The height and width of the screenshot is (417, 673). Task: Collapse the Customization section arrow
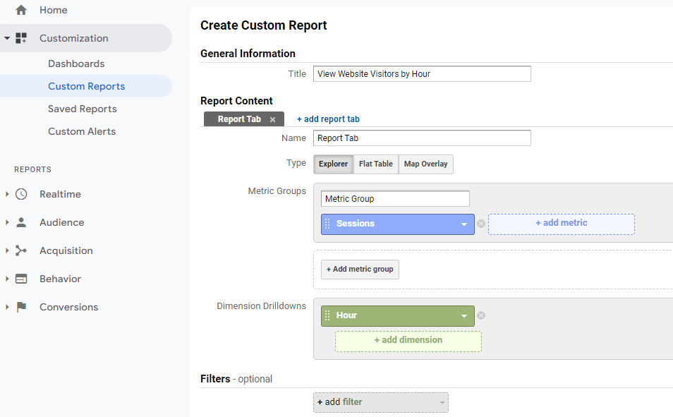7,38
